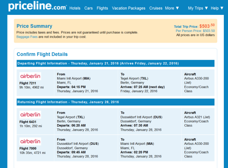Expand the My Trips dropdown
This screenshot has width=228, height=168.
click(198, 8)
